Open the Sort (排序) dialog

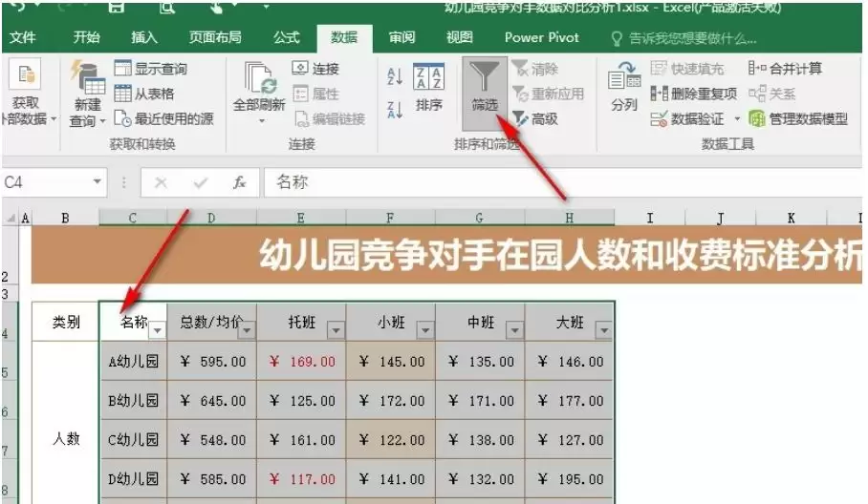429,87
